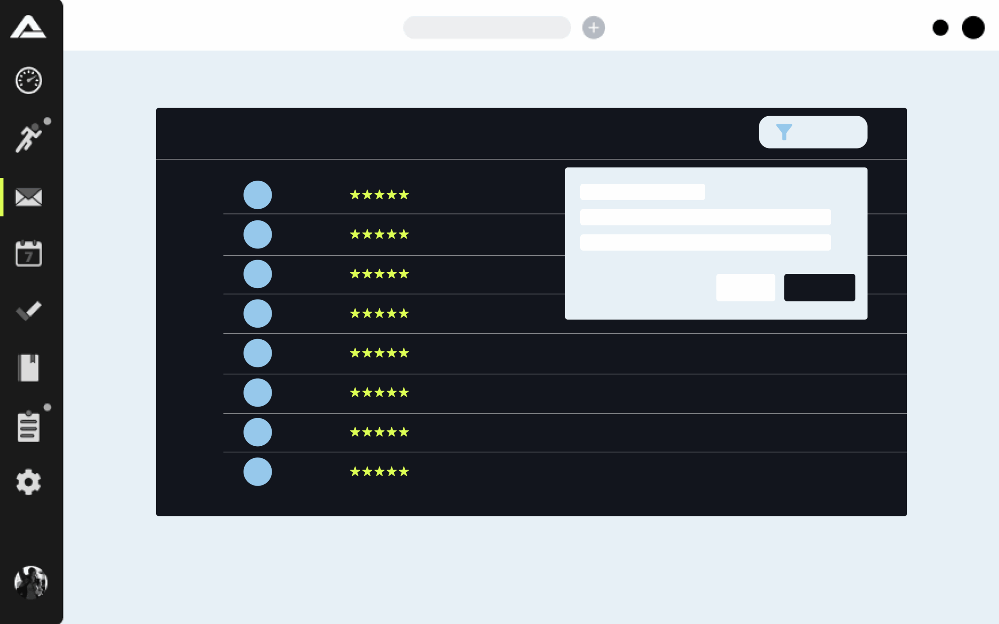The width and height of the screenshot is (999, 624).
Task: Click the short first field in filter popup
Action: coord(642,192)
